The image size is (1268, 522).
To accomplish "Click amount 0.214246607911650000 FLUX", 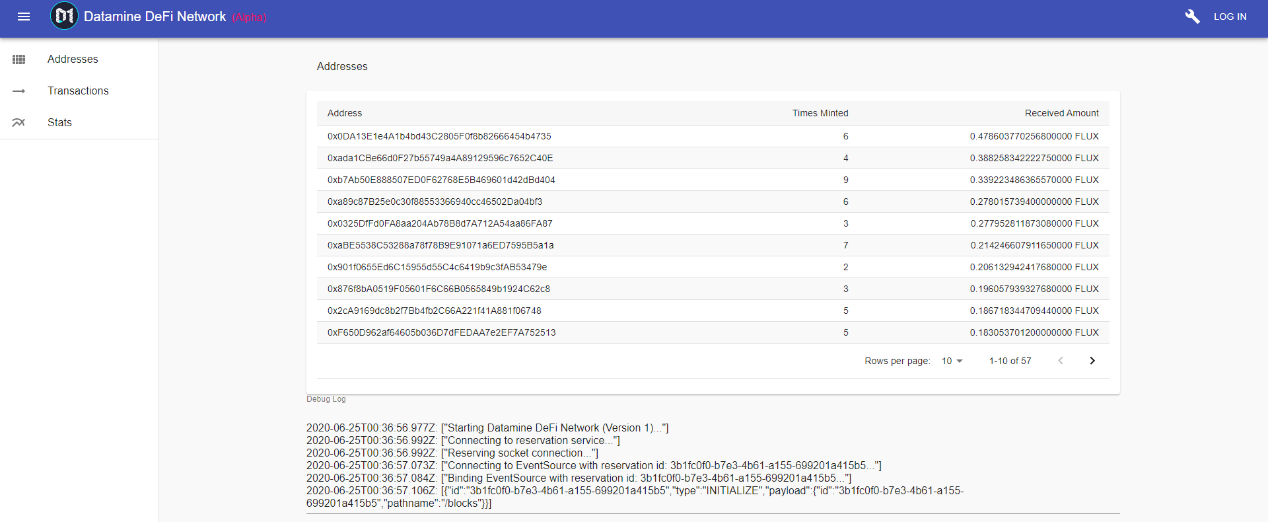I will (1034, 245).
